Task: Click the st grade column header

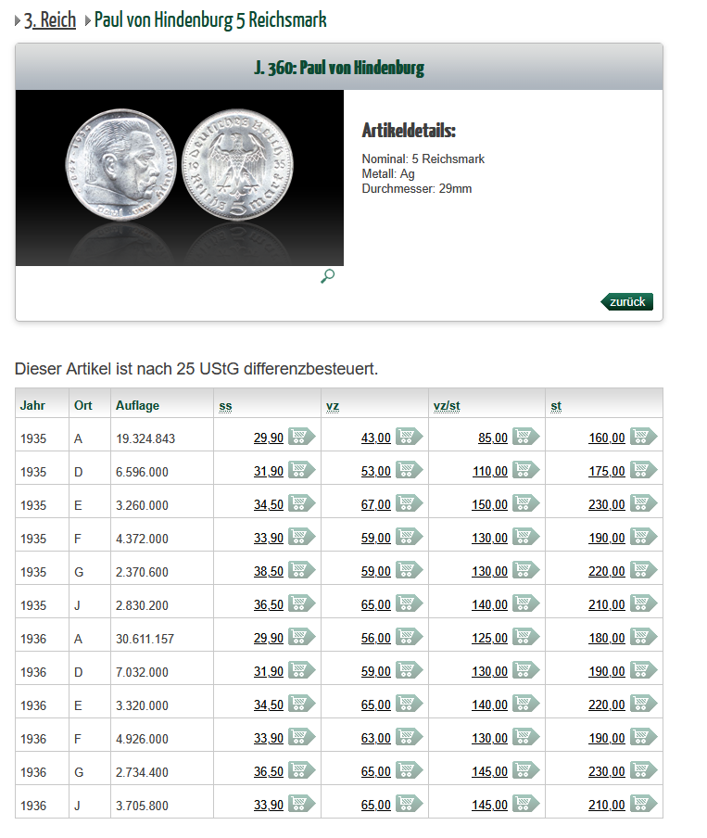Action: pos(556,406)
